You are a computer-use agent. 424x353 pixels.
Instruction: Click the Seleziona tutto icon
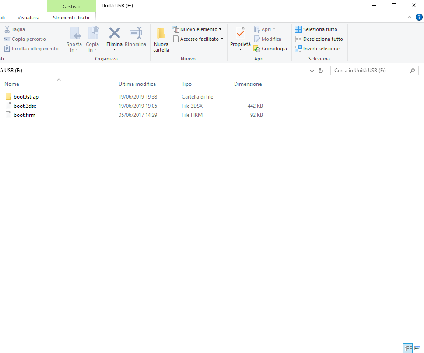[298, 29]
